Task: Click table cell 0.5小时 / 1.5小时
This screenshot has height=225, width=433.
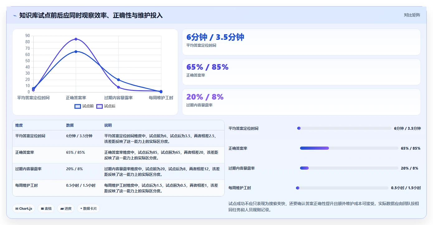Action: pyautogui.click(x=81, y=185)
